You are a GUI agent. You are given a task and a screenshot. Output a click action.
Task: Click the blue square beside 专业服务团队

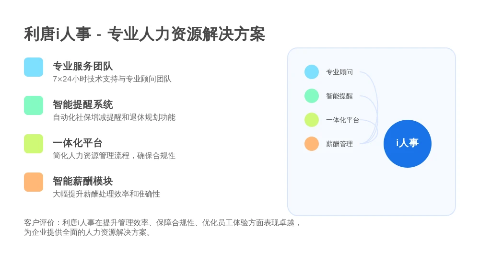click(34, 67)
